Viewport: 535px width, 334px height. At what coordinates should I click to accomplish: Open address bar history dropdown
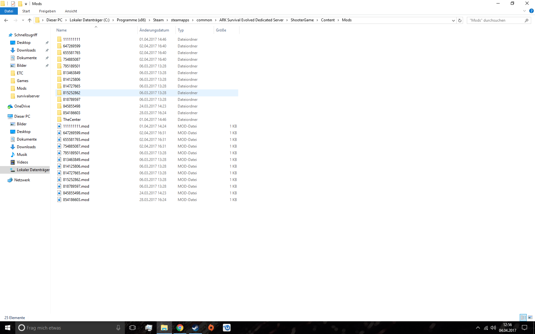[453, 20]
